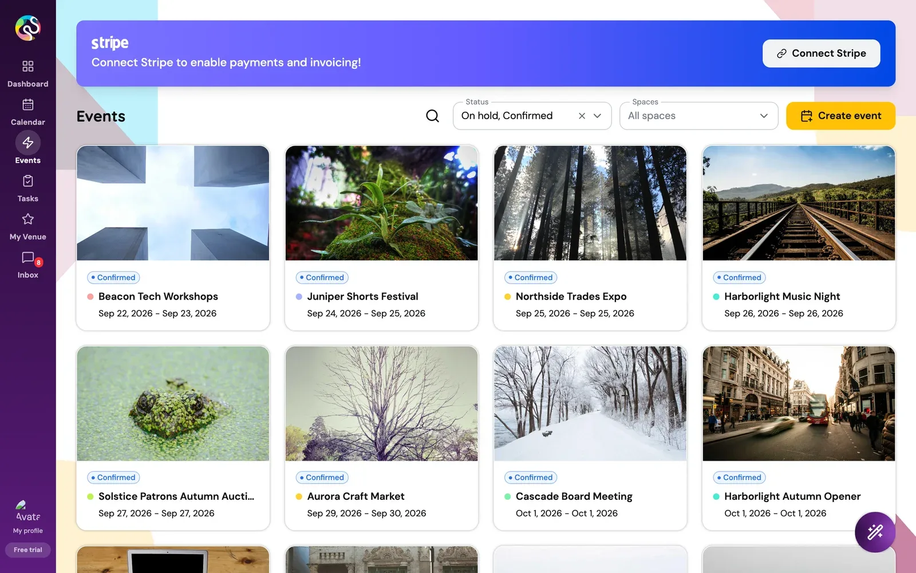Open the Inbox with 8 notifications
The width and height of the screenshot is (916, 573).
[x=27, y=265]
